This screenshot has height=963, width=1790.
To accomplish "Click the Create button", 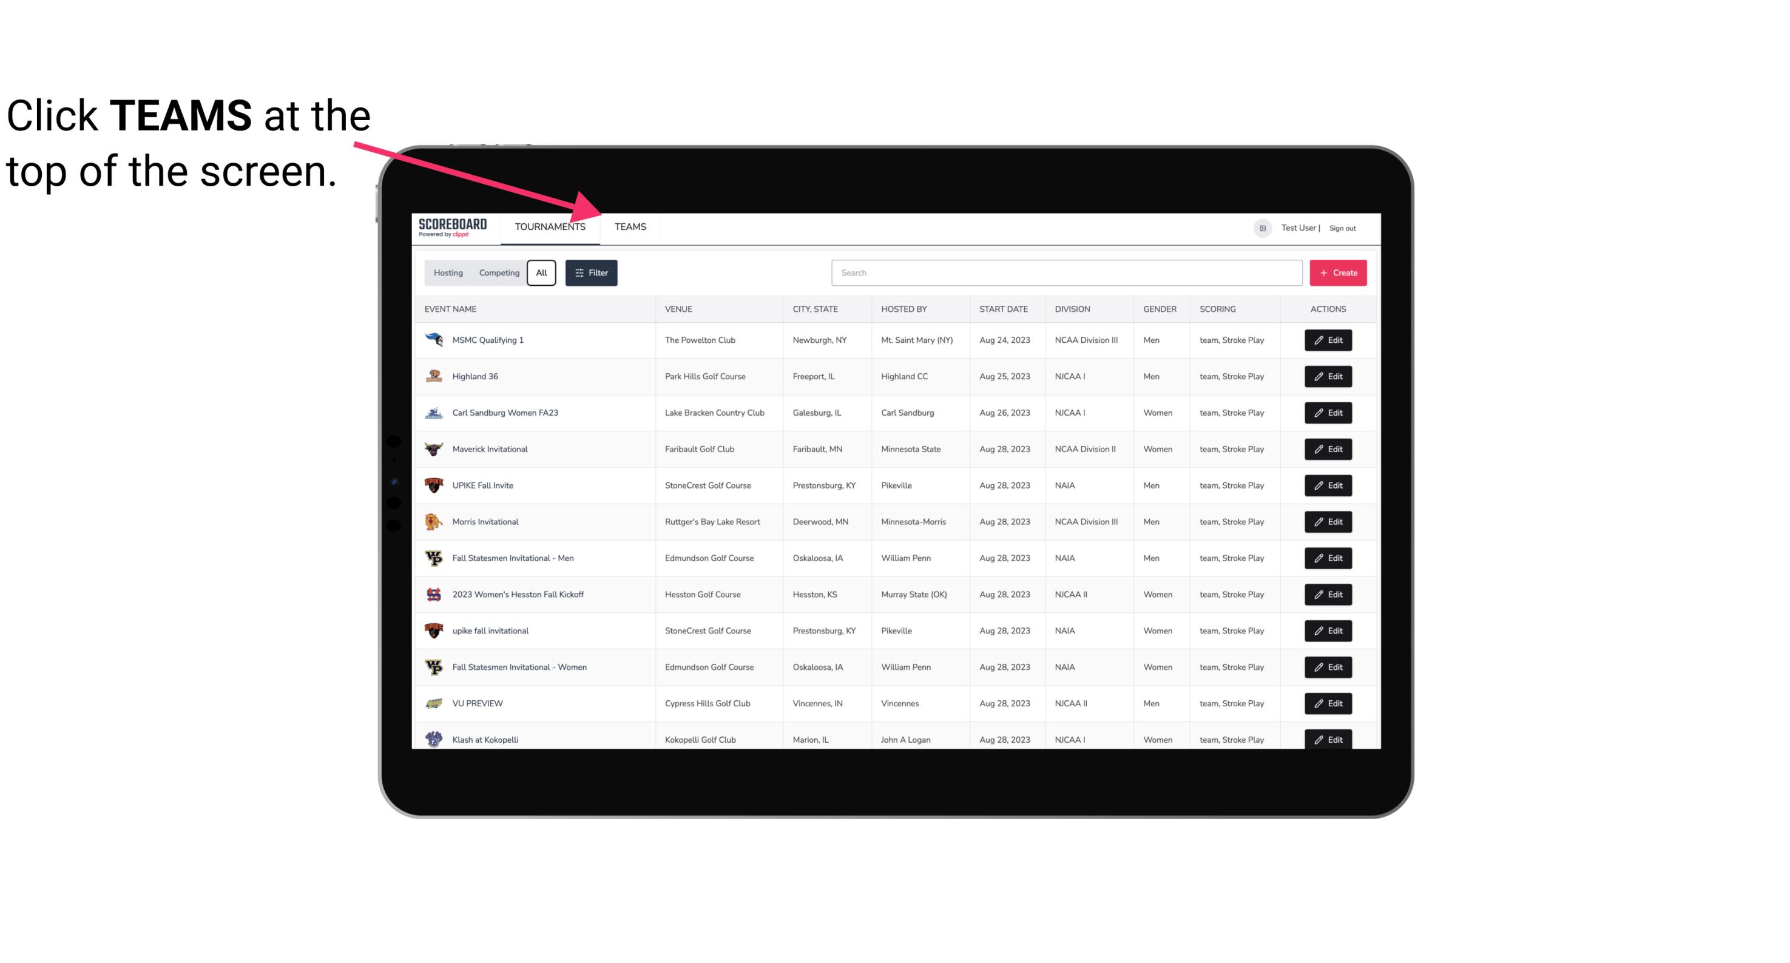I will pyautogui.click(x=1339, y=272).
